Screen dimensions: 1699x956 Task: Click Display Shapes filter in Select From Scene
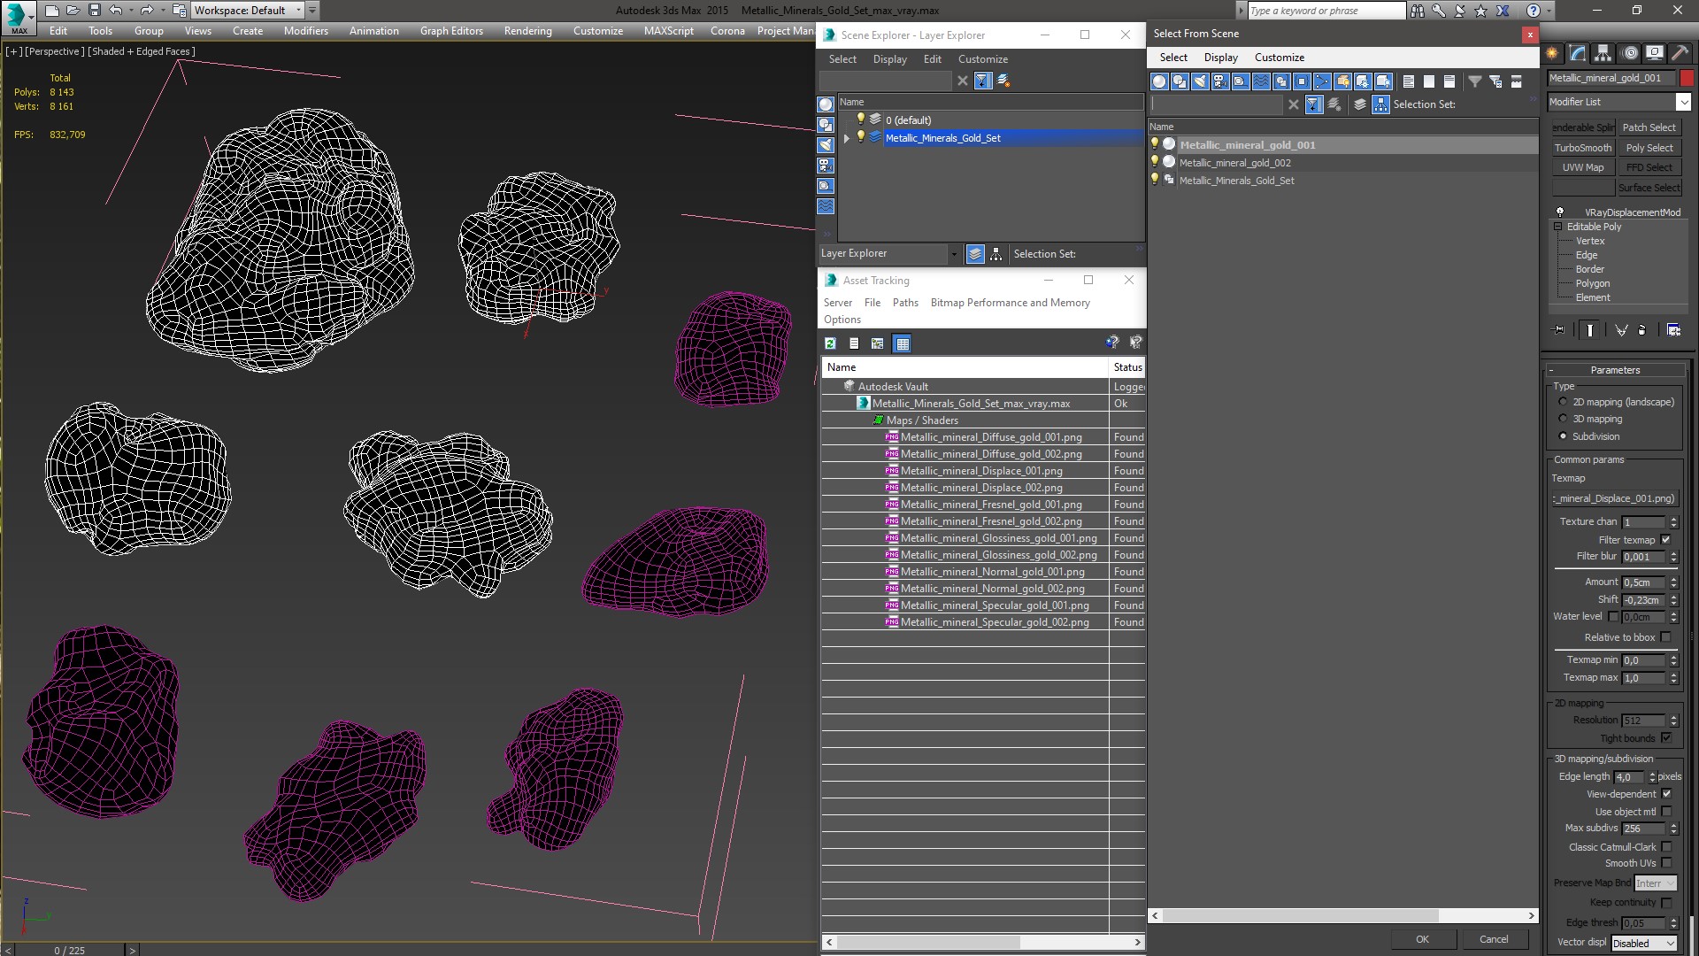pyautogui.click(x=1180, y=81)
